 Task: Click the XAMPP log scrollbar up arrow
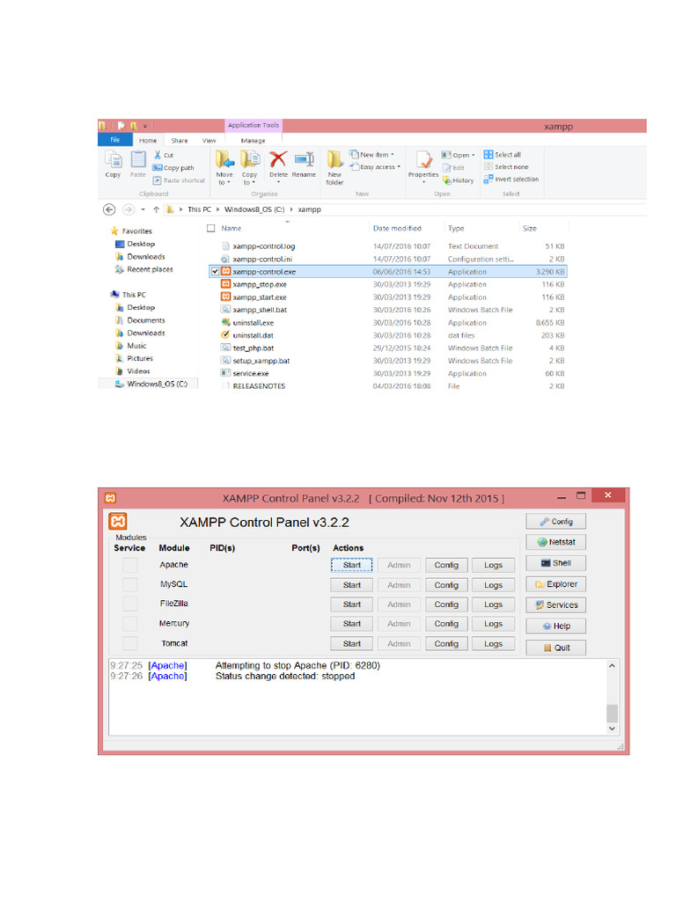click(613, 665)
